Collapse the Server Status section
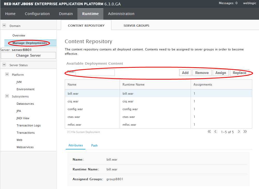This screenshot has height=189, width=259. point(4,65)
